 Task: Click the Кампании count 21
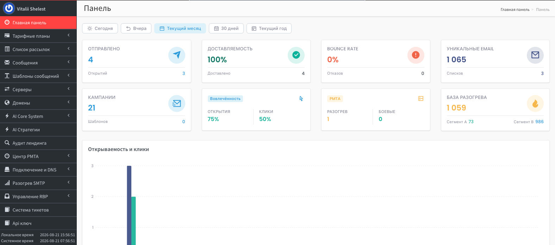click(92, 108)
